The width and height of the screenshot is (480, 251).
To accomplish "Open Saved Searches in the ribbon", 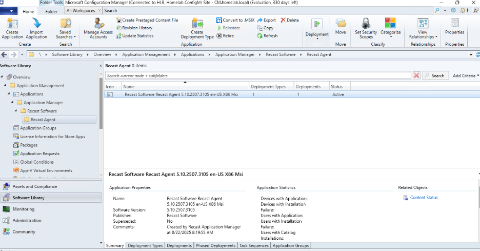I will click(66, 29).
